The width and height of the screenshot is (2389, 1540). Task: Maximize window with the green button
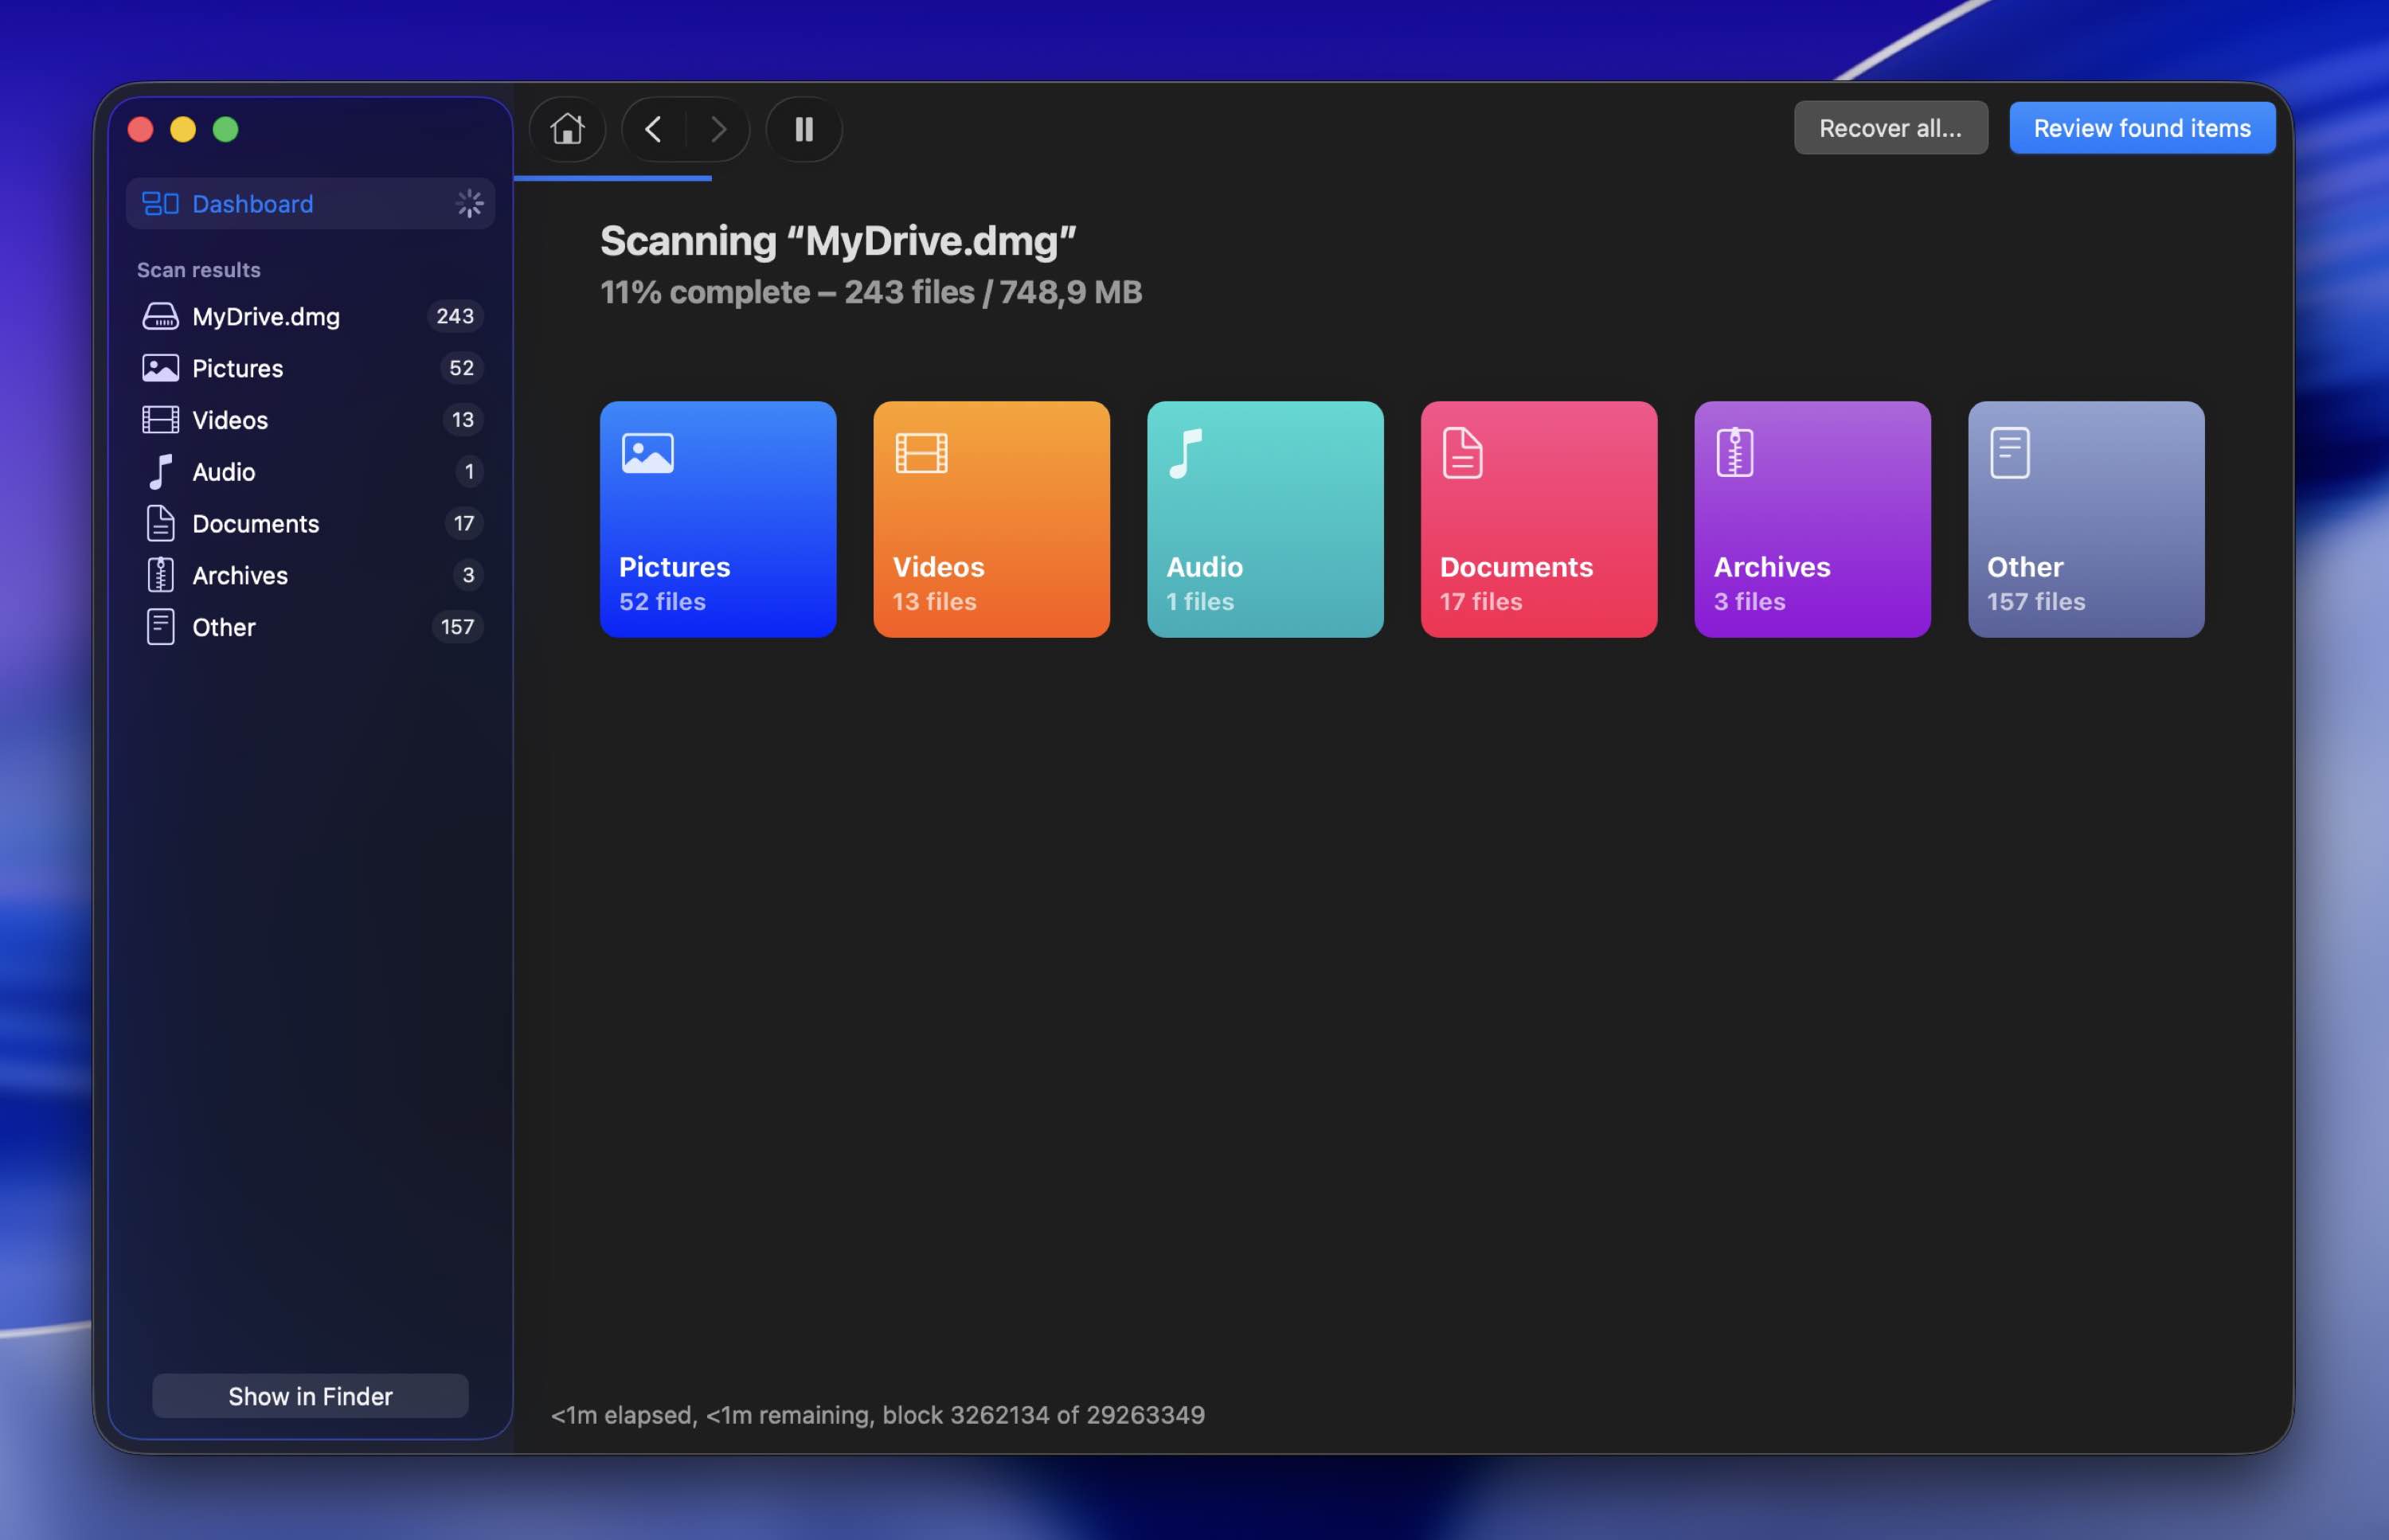[226, 129]
